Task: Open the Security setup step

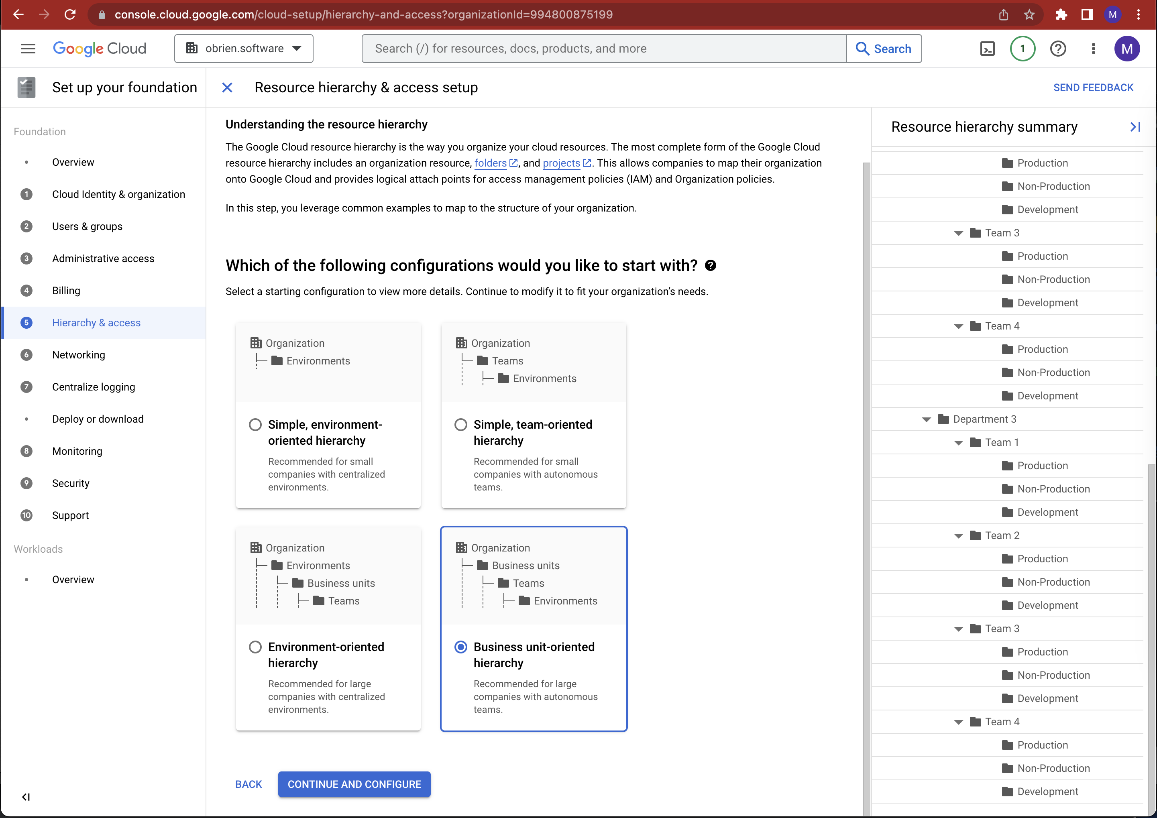Action: coord(71,483)
